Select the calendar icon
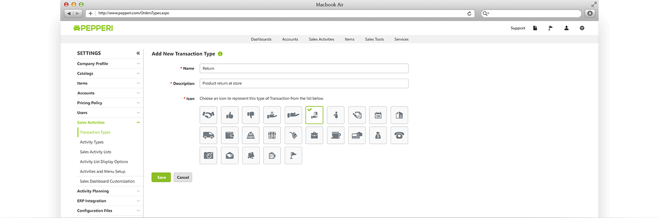The height and width of the screenshot is (218, 659). [378, 115]
